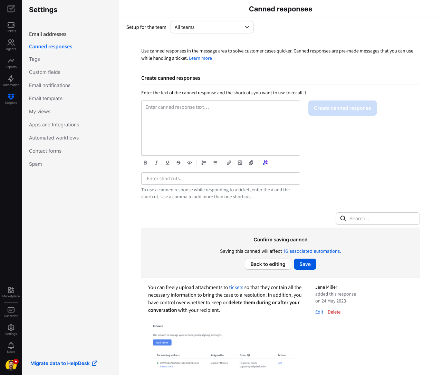The height and width of the screenshot is (375, 442).
Task: Insert a code block
Action: 190,163
